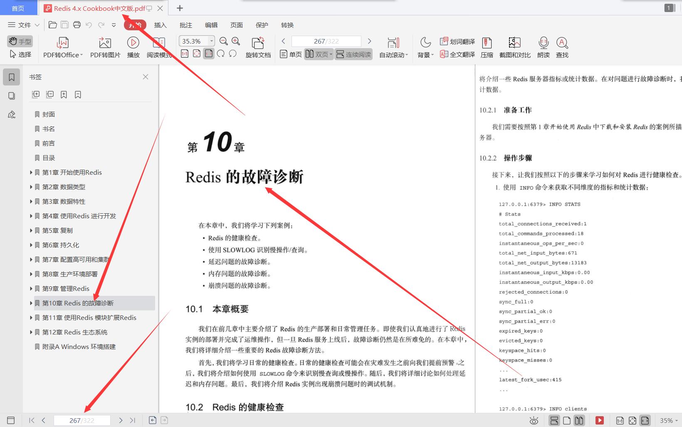Start 播放 slideshow playback
The width and height of the screenshot is (682, 427).
[133, 43]
